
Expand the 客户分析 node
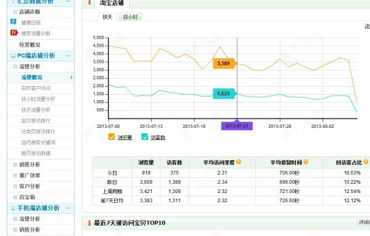point(15,186)
